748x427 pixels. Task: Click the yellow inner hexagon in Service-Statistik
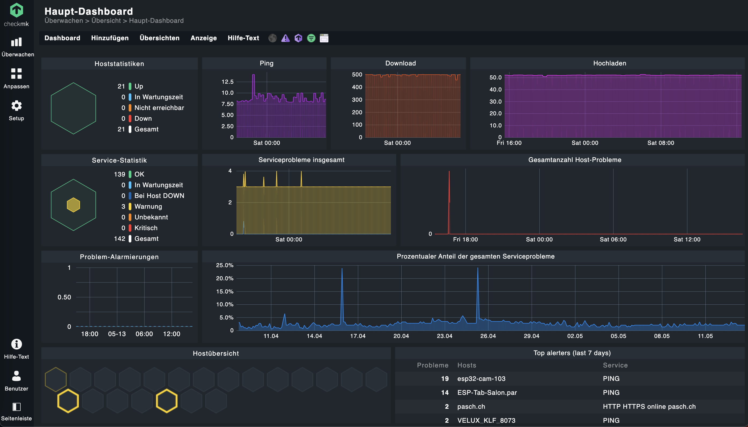click(x=73, y=205)
